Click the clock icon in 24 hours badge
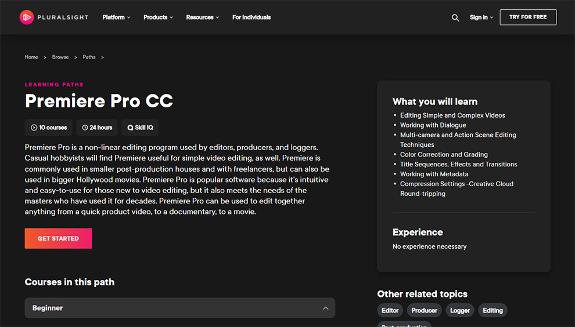Viewport: 575px width, 327px height. (x=85, y=128)
